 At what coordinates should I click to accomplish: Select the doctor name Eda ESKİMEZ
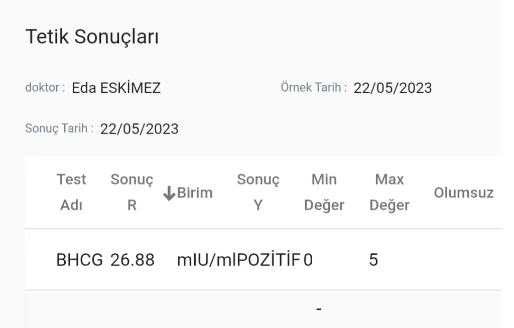coord(116,88)
